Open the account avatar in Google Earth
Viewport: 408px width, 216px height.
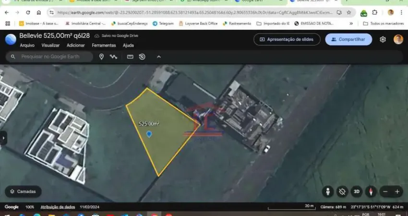coord(398,39)
